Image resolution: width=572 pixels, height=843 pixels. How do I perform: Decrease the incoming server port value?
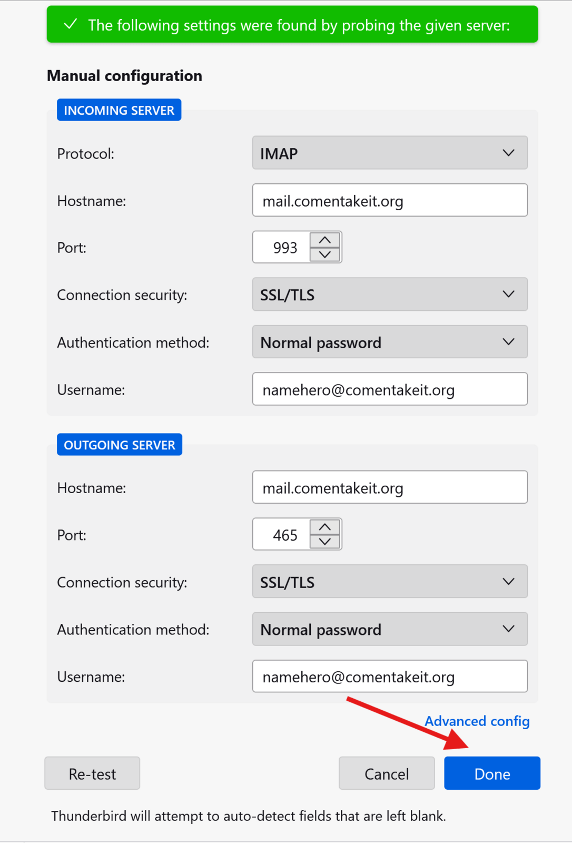point(325,254)
